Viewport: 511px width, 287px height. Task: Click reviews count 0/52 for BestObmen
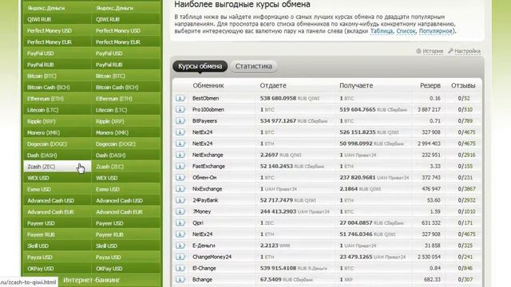pos(464,98)
